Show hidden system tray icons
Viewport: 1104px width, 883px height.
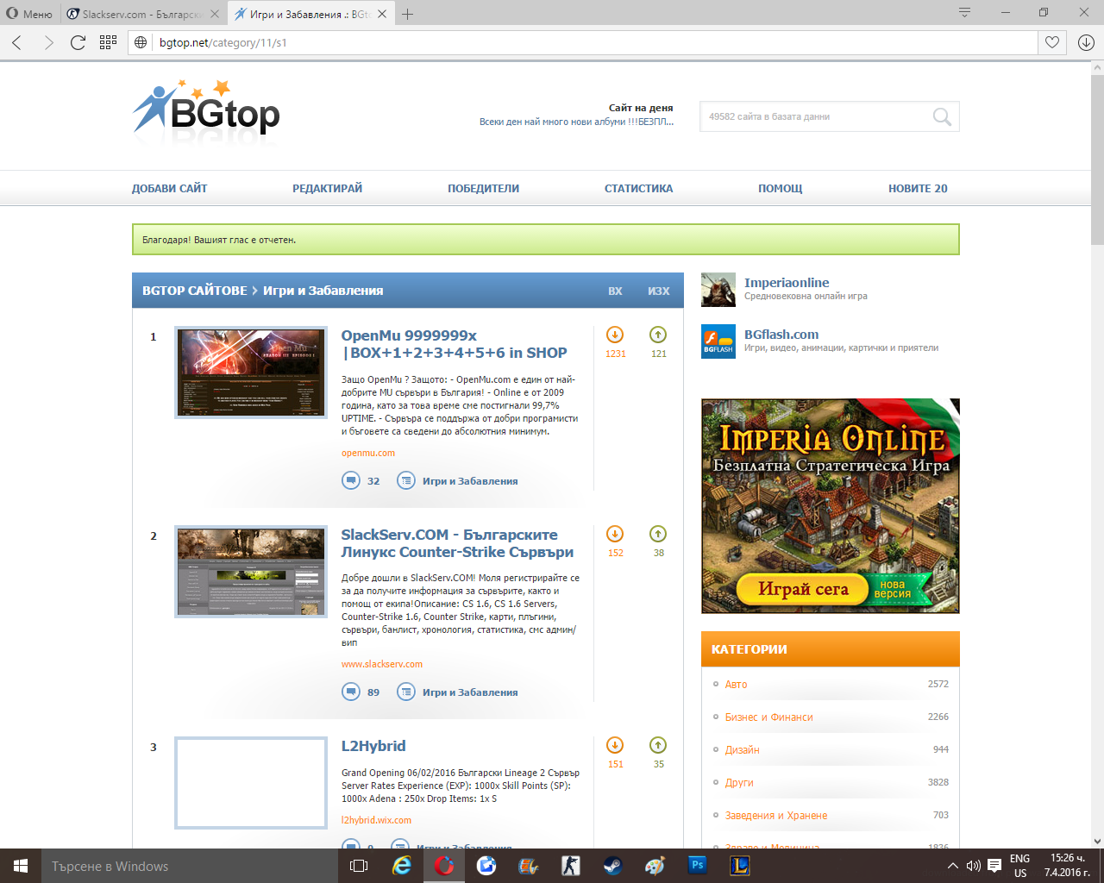pyautogui.click(x=952, y=866)
